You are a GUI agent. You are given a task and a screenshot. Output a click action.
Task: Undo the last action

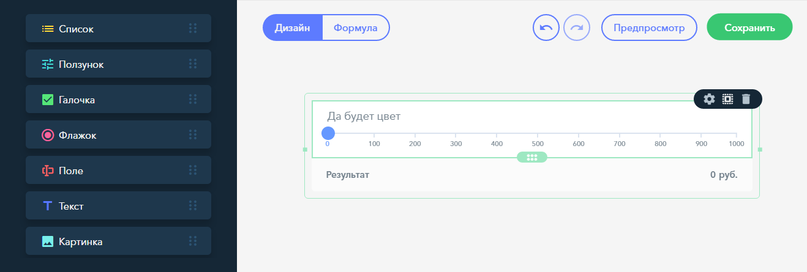click(x=546, y=28)
